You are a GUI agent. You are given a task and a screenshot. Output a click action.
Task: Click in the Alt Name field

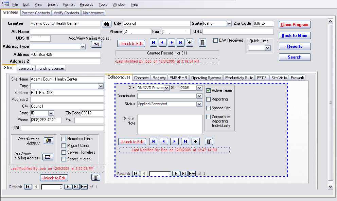[65, 32]
